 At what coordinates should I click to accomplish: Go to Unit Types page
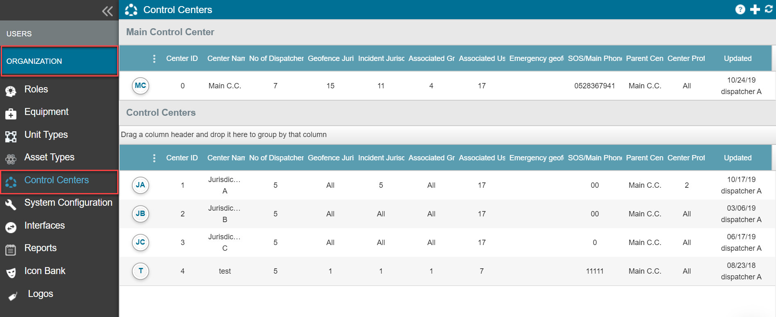(46, 135)
